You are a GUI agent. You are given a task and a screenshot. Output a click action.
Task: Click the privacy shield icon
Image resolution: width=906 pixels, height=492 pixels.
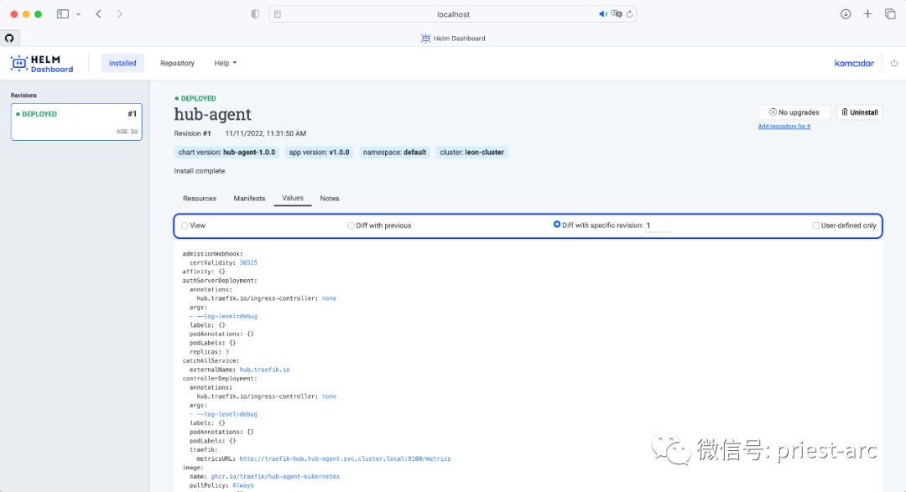click(x=255, y=14)
